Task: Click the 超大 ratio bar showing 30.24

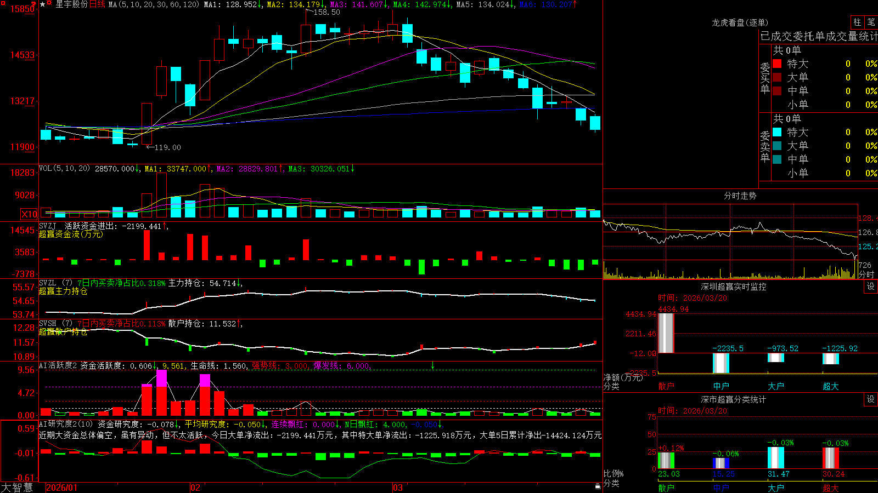Action: pos(830,458)
